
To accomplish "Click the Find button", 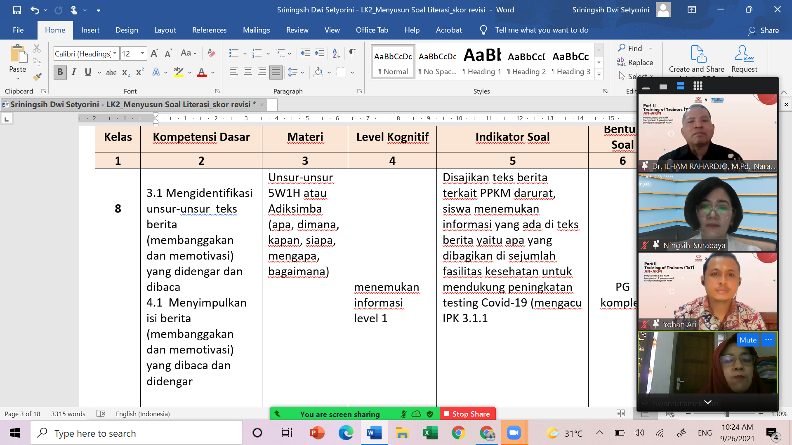I will 630,48.
